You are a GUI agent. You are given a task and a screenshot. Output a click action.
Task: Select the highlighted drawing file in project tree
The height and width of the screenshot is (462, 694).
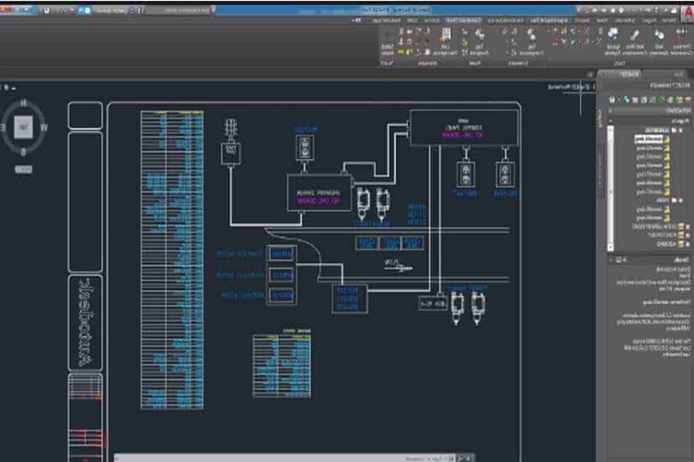tap(649, 140)
